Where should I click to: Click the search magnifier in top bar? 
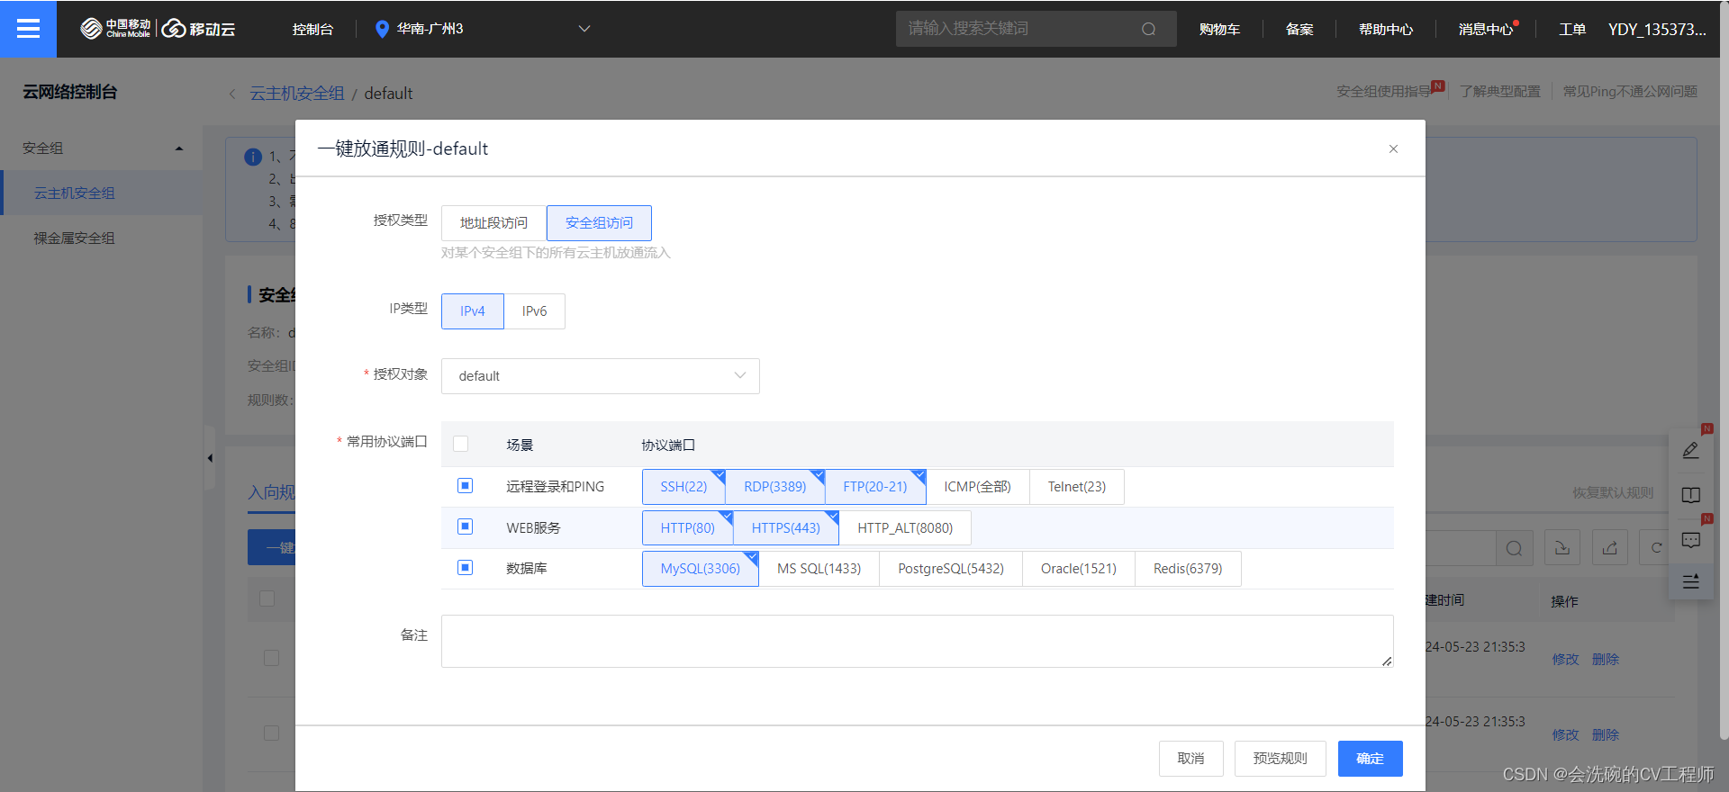[1148, 29]
